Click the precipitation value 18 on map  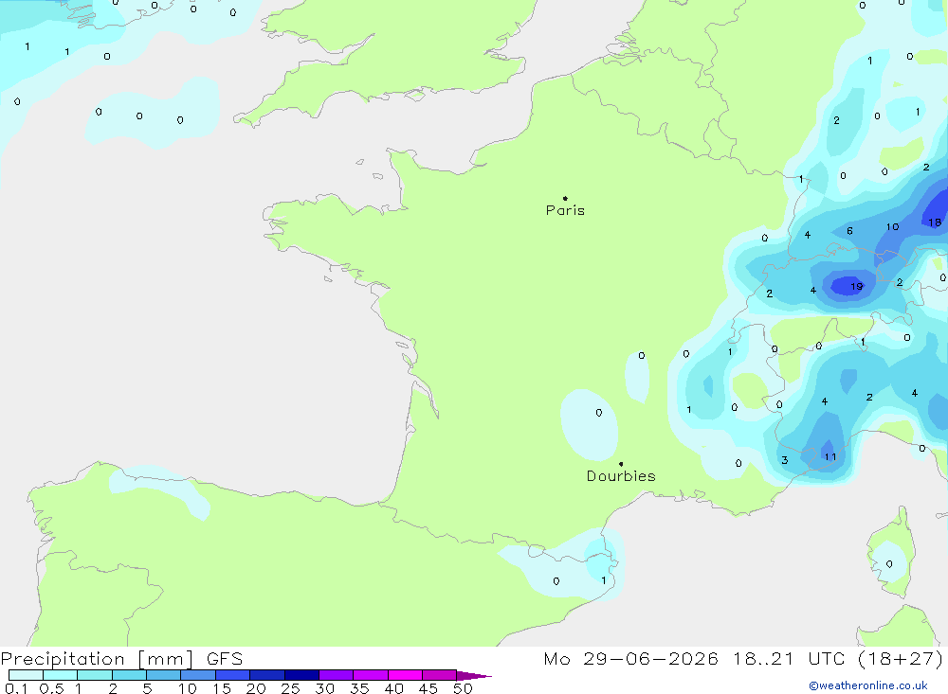[935, 222]
